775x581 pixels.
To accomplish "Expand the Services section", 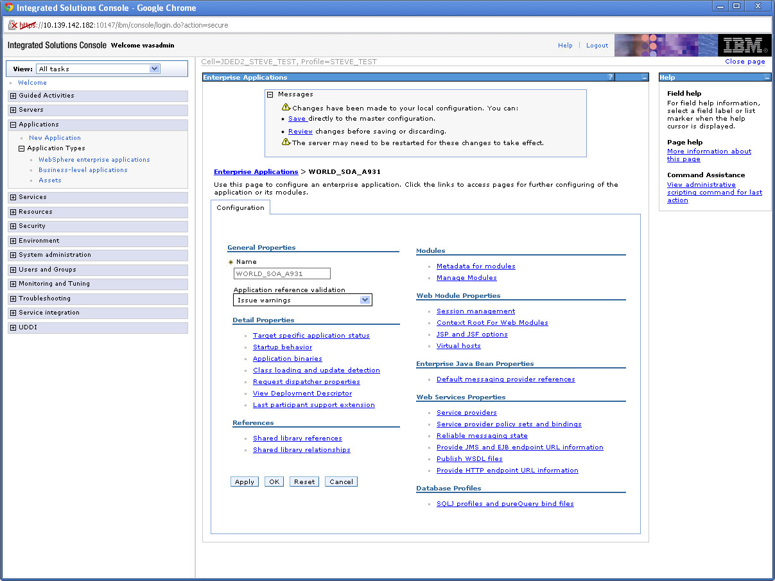I will tap(13, 197).
